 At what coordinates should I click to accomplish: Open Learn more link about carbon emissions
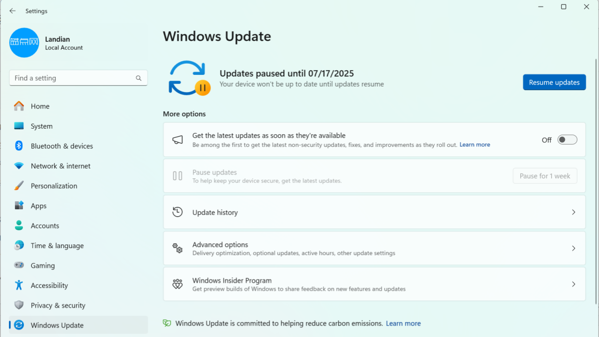click(403, 323)
